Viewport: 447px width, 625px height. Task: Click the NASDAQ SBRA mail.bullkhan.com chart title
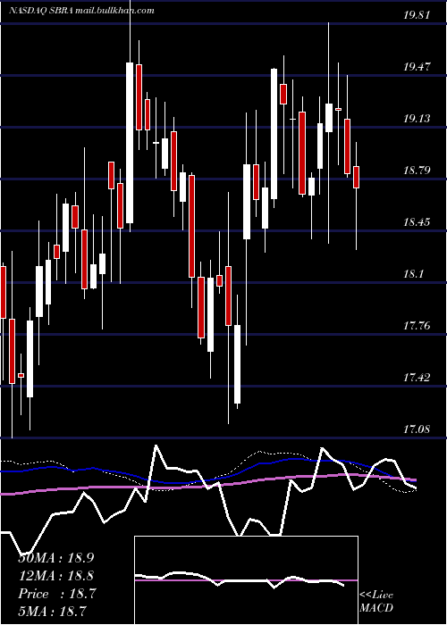tap(81, 11)
